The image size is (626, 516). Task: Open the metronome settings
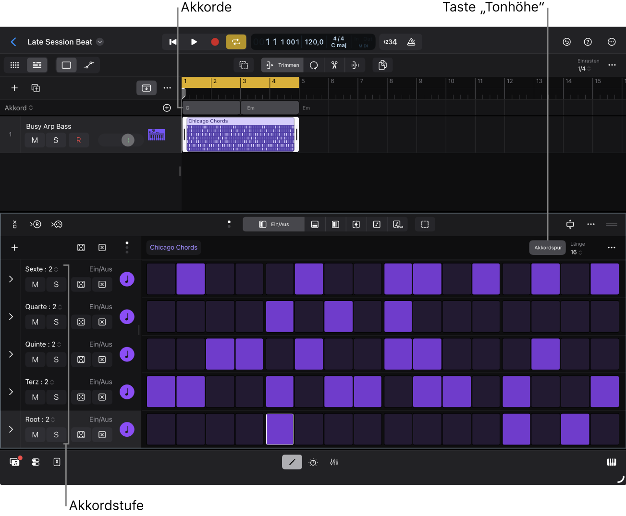pyautogui.click(x=411, y=42)
